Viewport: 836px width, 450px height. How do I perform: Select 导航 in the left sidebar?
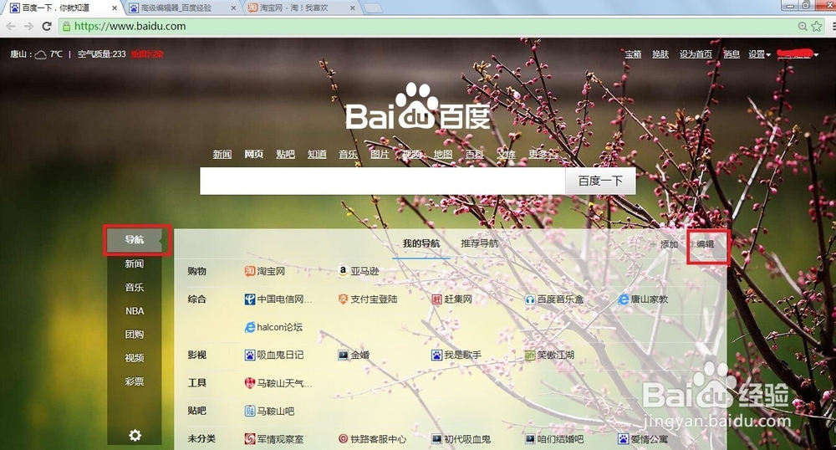[x=135, y=240]
